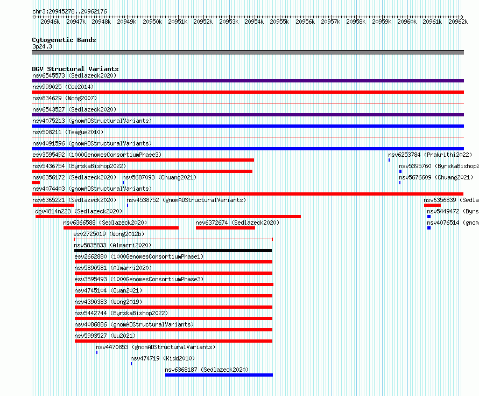This screenshot has width=479, height=396.
Task: Select esv3595493 (1000GenomesConsortiumPhase3) label
Action: point(139,279)
